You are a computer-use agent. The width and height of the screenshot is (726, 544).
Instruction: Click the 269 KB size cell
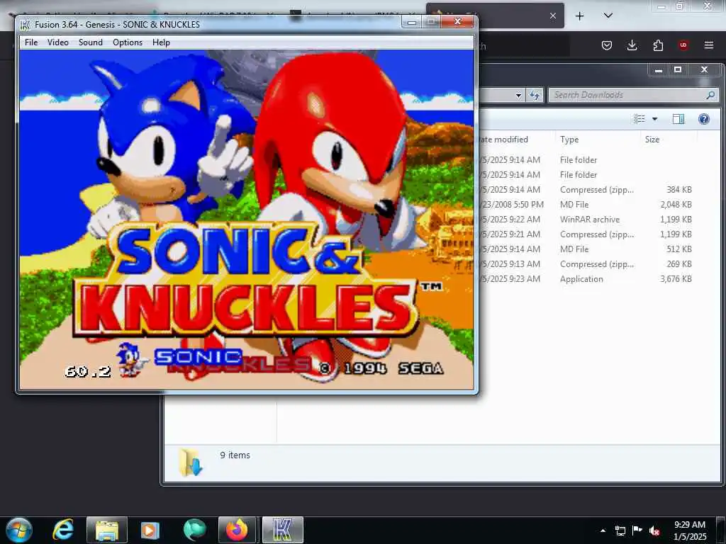click(678, 263)
